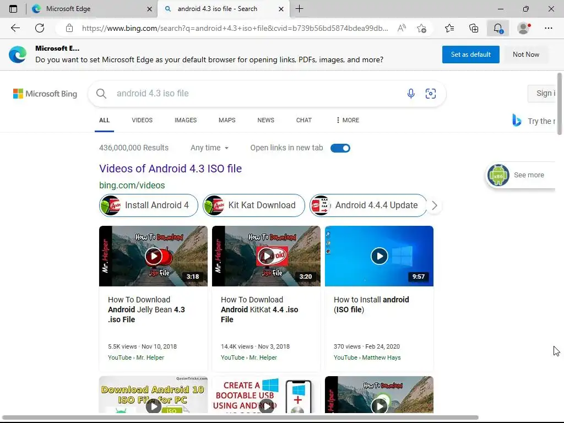Add this page to favorites star icon
564x423 pixels.
coord(421,28)
